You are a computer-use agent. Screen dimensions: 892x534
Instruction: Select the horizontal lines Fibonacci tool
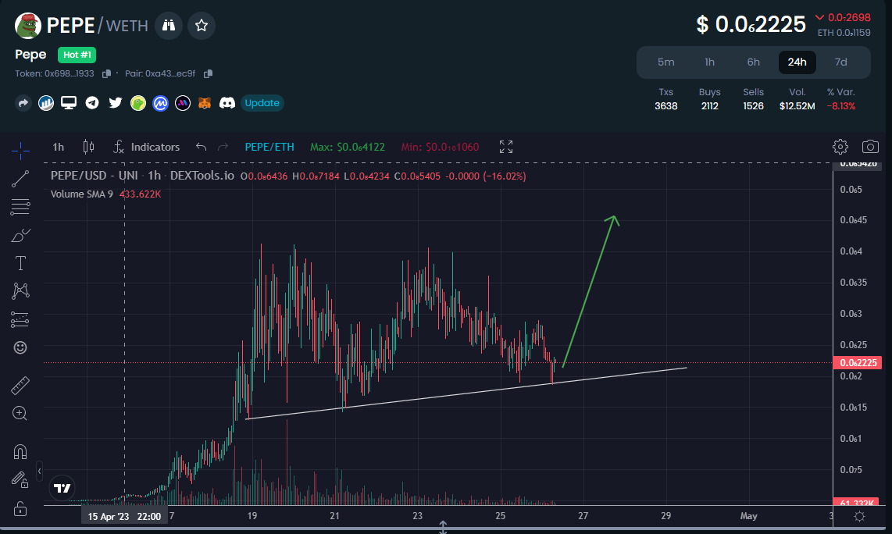coord(20,207)
